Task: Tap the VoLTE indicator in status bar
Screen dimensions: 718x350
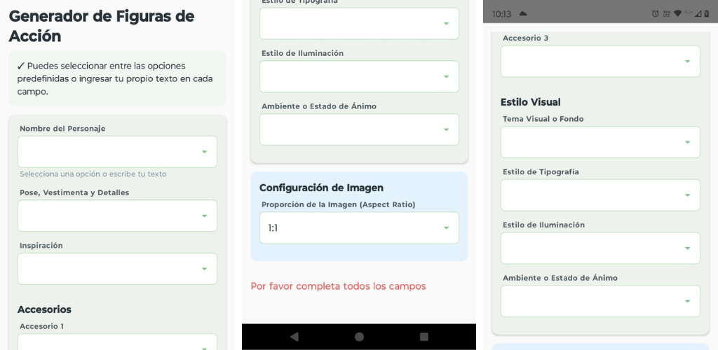Action: tap(666, 14)
